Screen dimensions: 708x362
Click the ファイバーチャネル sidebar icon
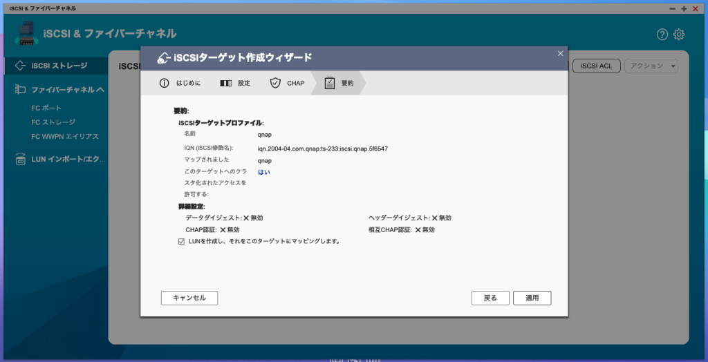pos(20,90)
